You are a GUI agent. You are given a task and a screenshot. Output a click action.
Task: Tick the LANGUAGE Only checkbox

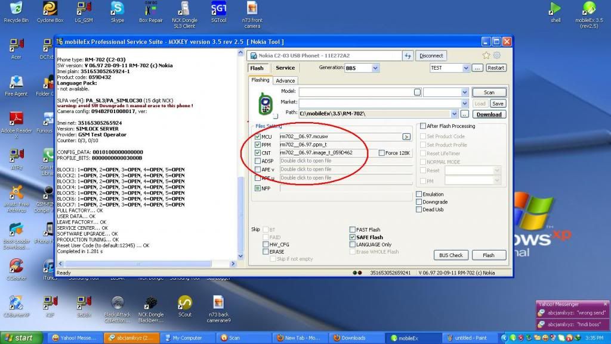pos(352,245)
